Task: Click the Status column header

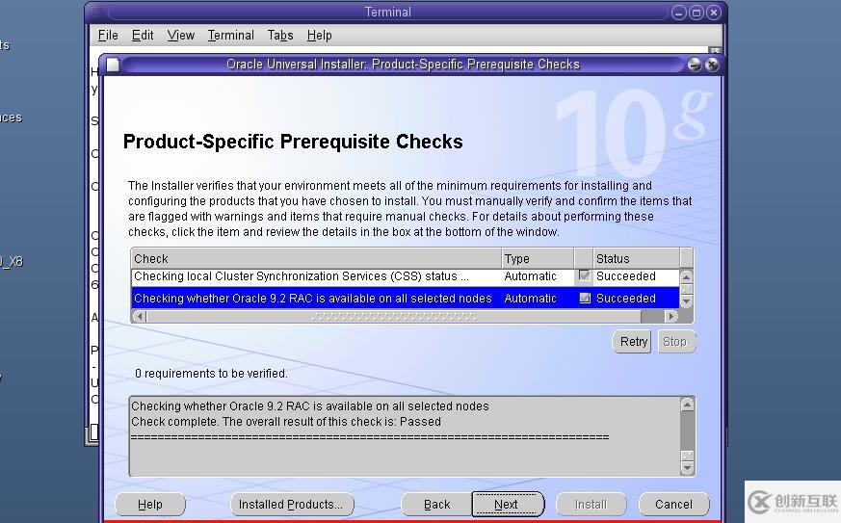Action: tap(636, 258)
